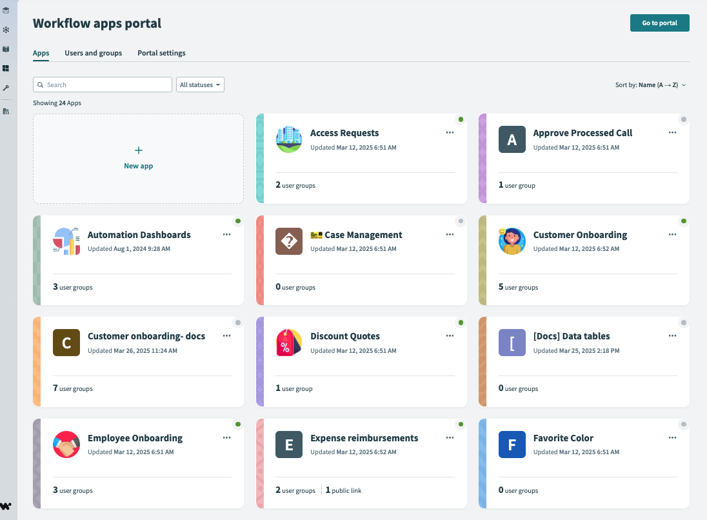The width and height of the screenshot is (707, 520).
Task: Open the knowledge book icon in sidebar
Action: [6, 48]
